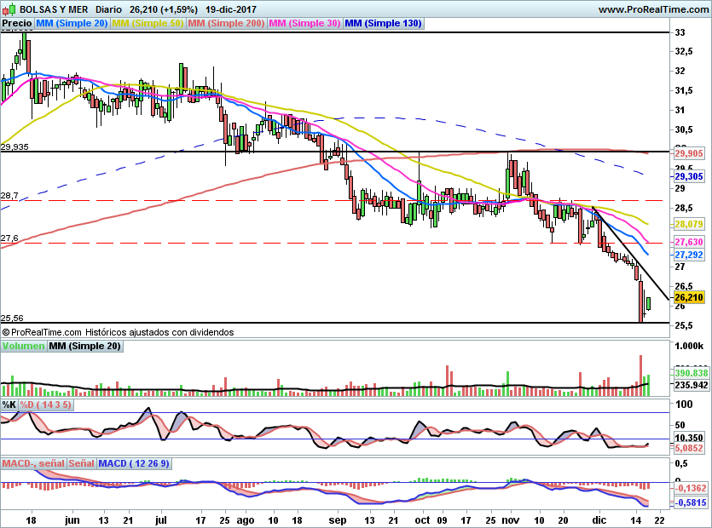Click the MM (Simple 20) volume panel label
Screen dimensions: 712x528
point(85,346)
